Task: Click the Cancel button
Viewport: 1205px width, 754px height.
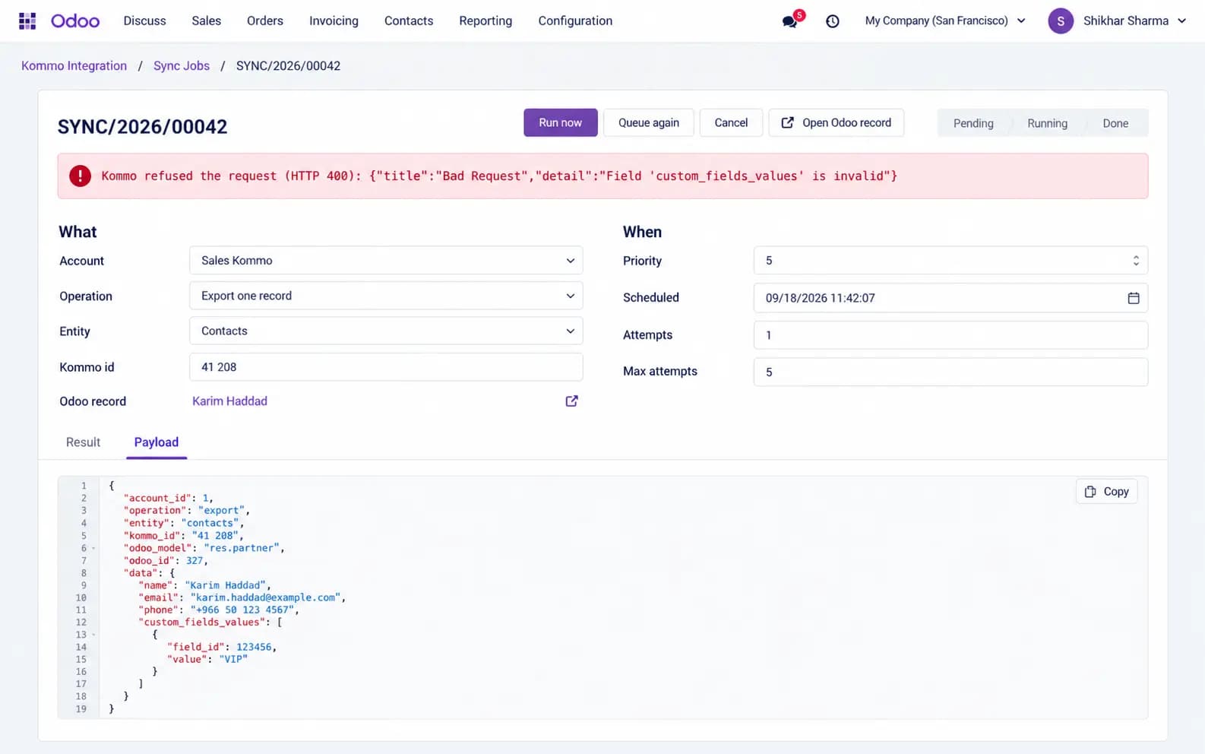Action: 731,122
